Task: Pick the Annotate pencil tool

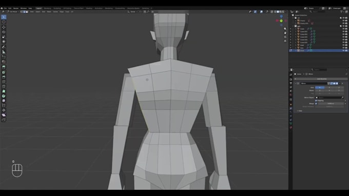Action: (x=4, y=47)
